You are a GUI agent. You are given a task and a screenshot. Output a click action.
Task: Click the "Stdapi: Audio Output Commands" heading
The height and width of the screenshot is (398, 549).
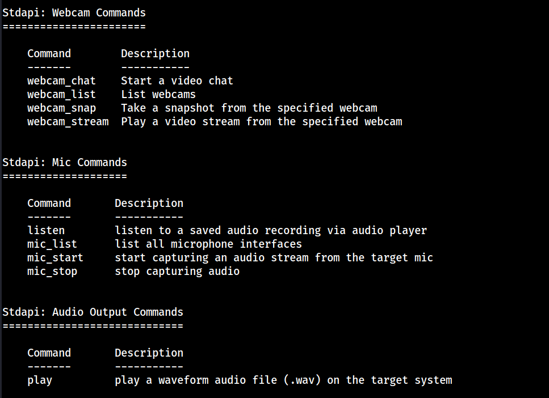(x=93, y=312)
